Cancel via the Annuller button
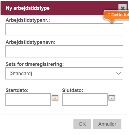The image size is (129, 135). [x=107, y=124]
